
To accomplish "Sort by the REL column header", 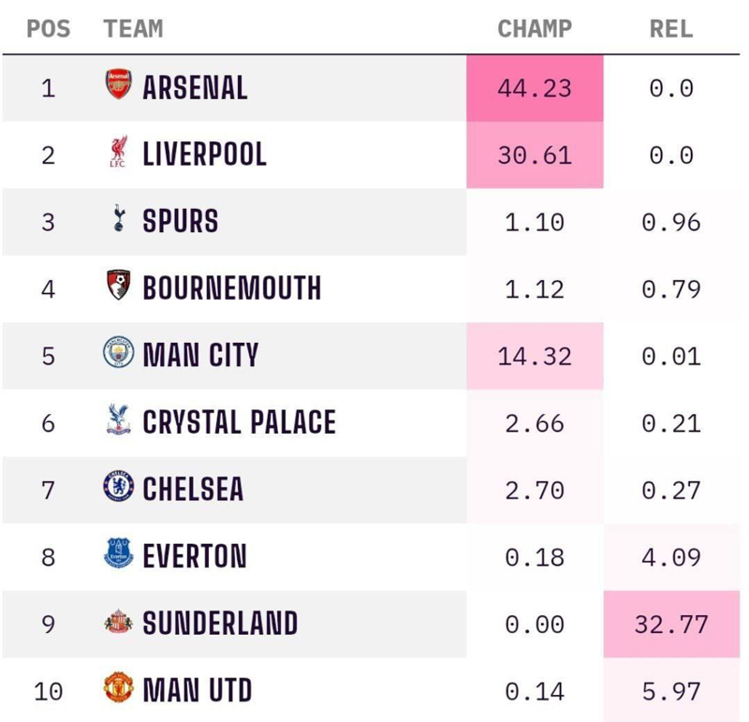I will click(671, 29).
